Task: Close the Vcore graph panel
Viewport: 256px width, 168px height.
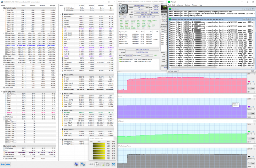Action: (255, 96)
